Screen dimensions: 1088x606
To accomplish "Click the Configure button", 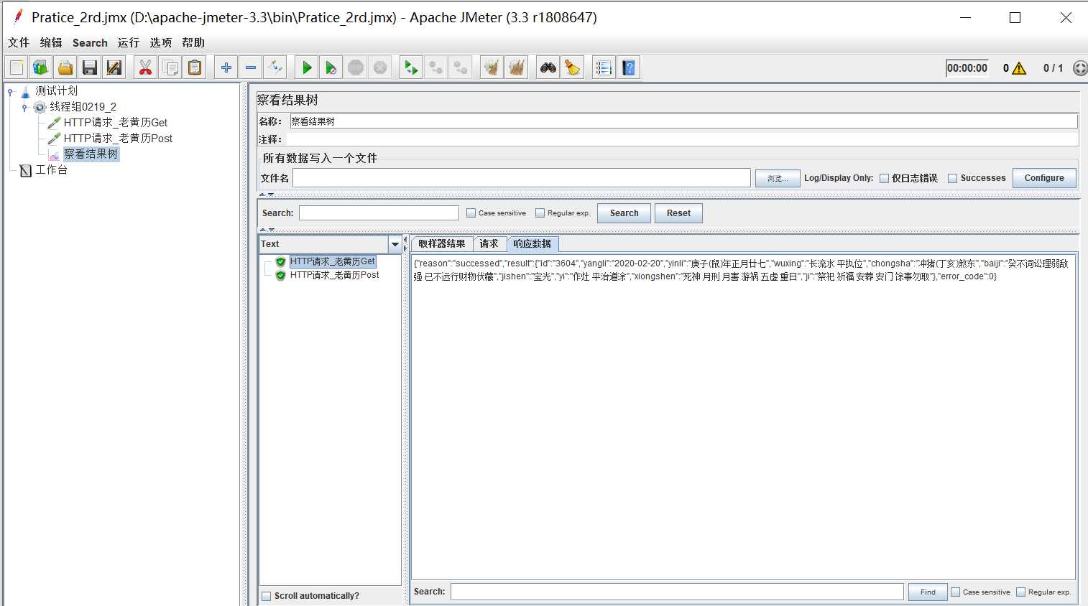I will [x=1044, y=178].
